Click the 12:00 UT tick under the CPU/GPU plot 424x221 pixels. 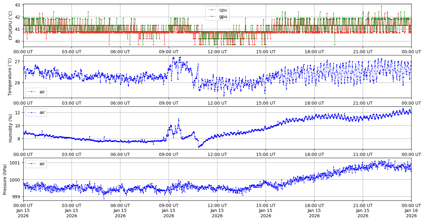[x=217, y=52]
